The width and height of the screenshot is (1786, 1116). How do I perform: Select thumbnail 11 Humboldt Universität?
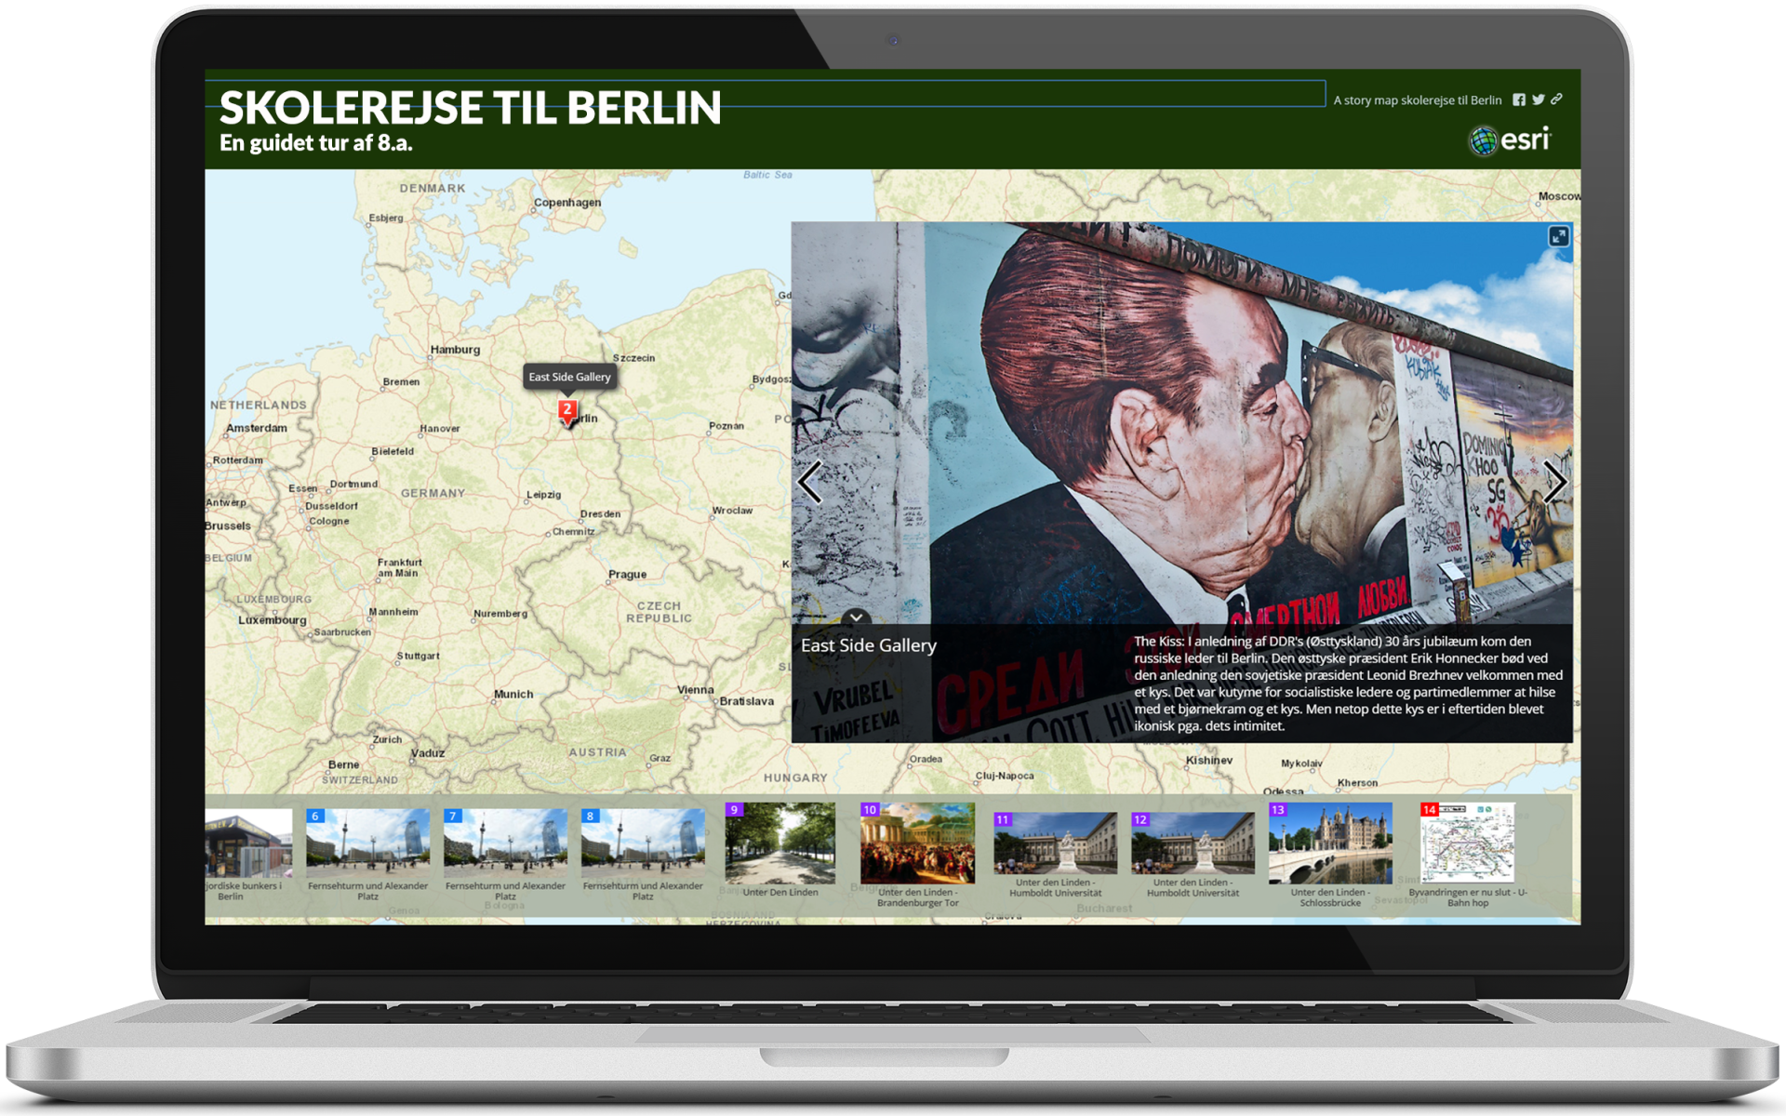1055,844
